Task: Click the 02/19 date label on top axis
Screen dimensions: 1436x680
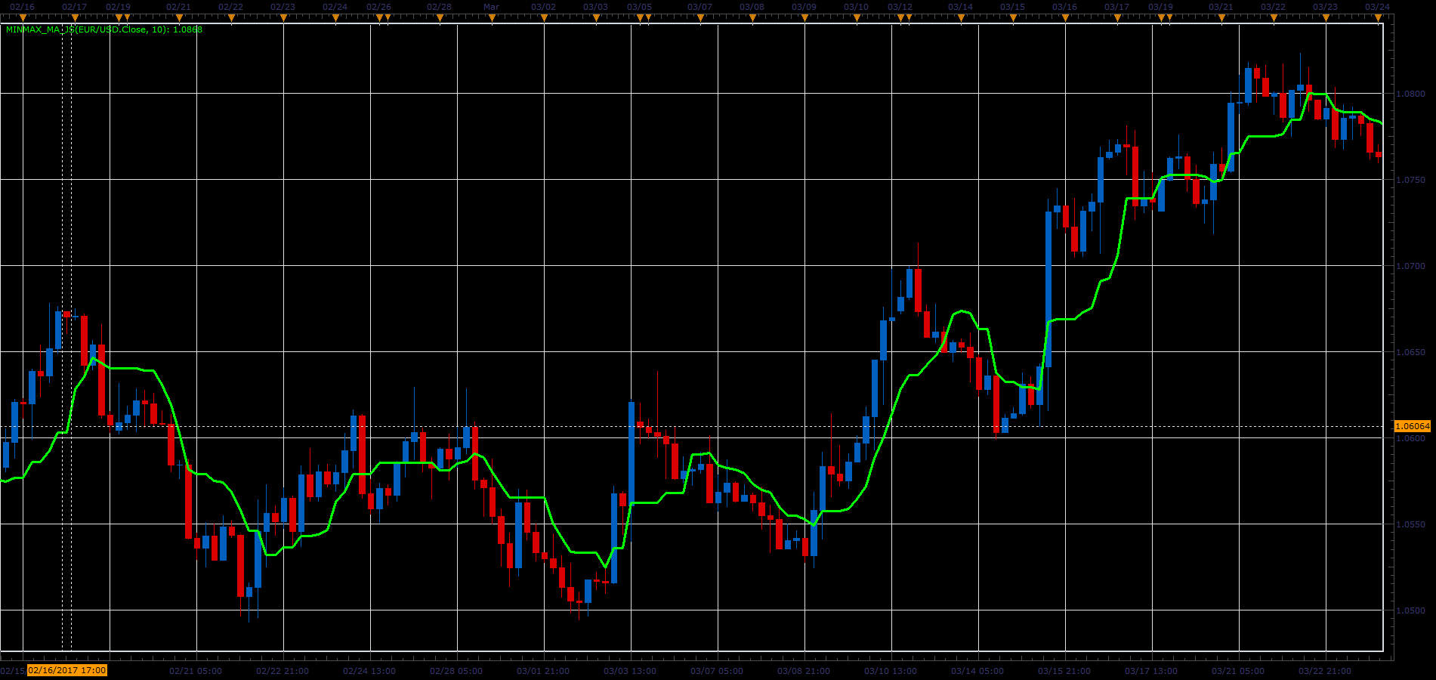Action: pos(118,7)
